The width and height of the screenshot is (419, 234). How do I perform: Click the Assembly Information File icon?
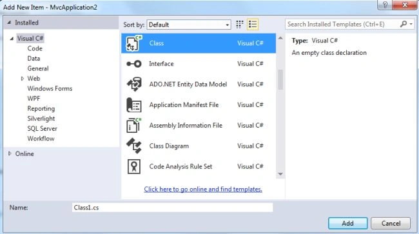click(x=134, y=126)
